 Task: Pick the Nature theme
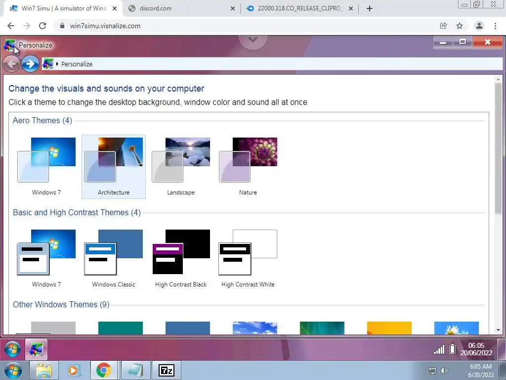(x=248, y=166)
